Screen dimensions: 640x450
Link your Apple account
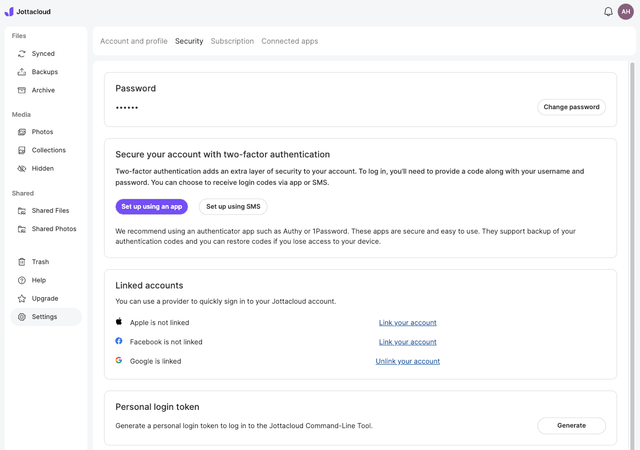point(408,323)
